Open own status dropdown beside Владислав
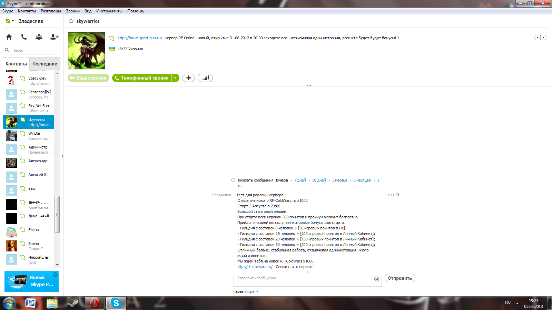The height and width of the screenshot is (310, 552). point(10,21)
